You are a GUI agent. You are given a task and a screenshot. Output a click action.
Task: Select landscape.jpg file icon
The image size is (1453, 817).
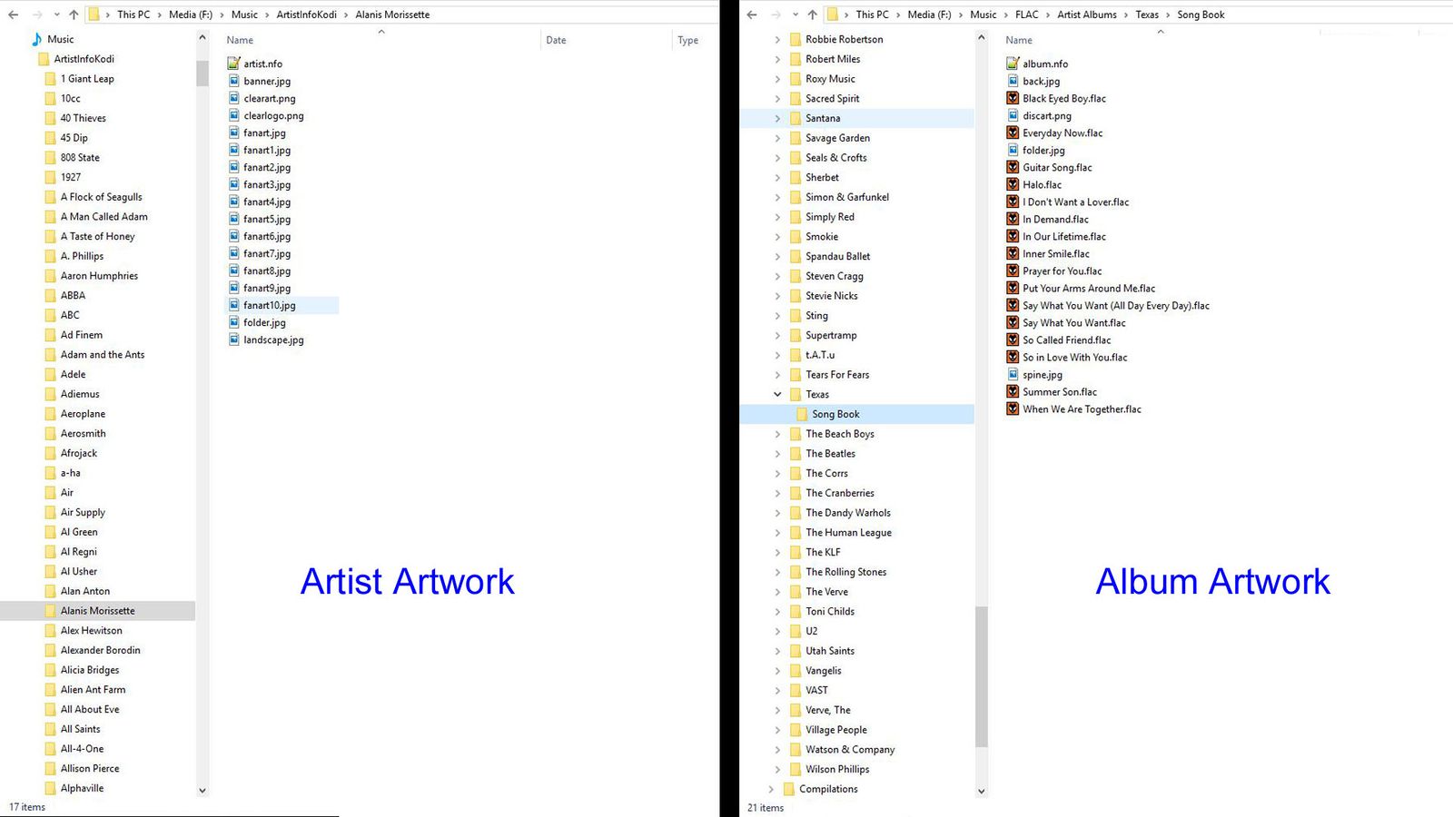point(233,340)
